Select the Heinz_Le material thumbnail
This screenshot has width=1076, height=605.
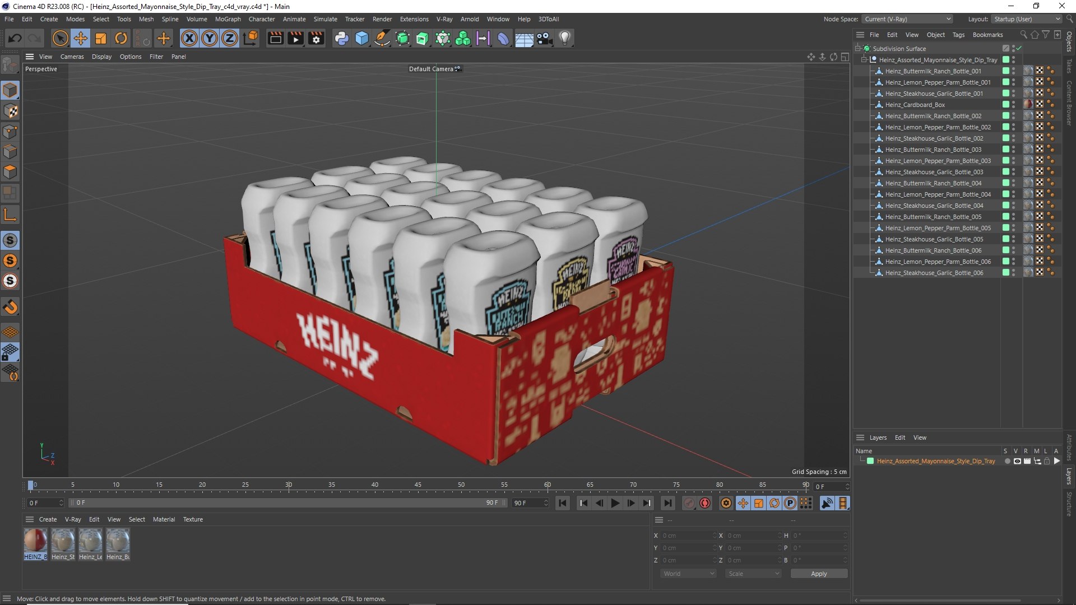click(x=90, y=544)
